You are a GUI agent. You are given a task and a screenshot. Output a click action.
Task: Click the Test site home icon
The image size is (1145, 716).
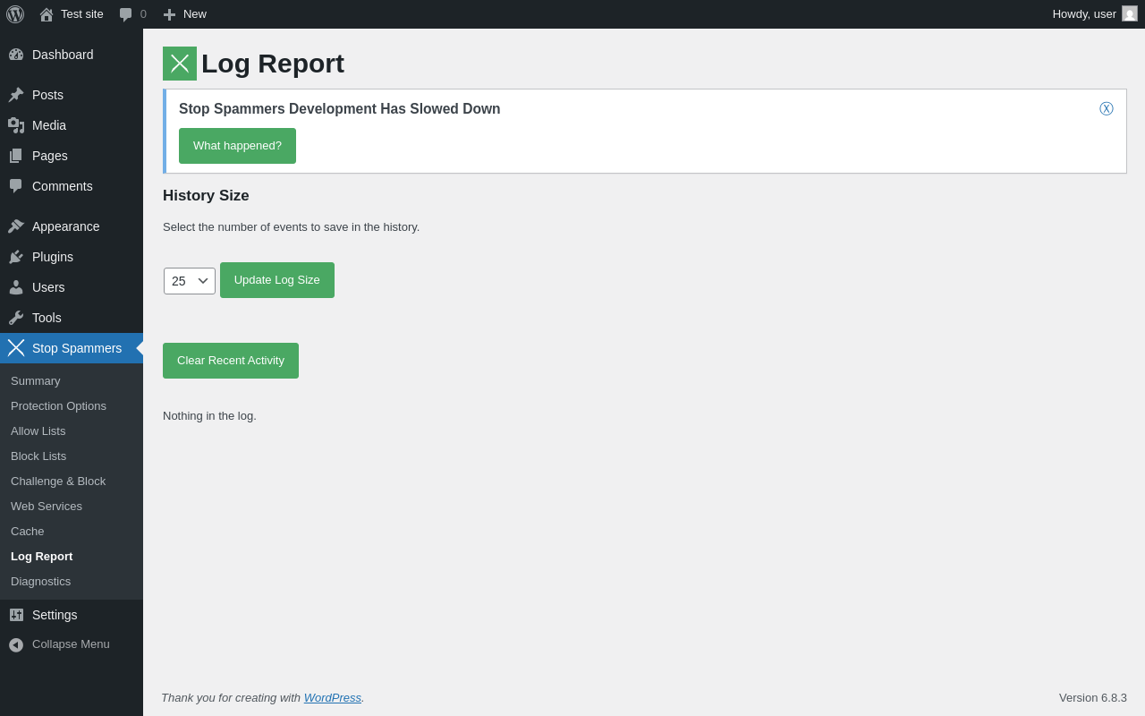[x=47, y=14]
